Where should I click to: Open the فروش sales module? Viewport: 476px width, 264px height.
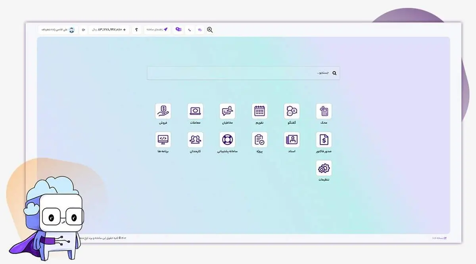pos(163,111)
